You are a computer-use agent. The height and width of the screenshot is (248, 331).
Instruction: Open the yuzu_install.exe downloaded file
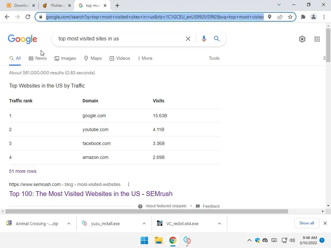tap(105, 223)
